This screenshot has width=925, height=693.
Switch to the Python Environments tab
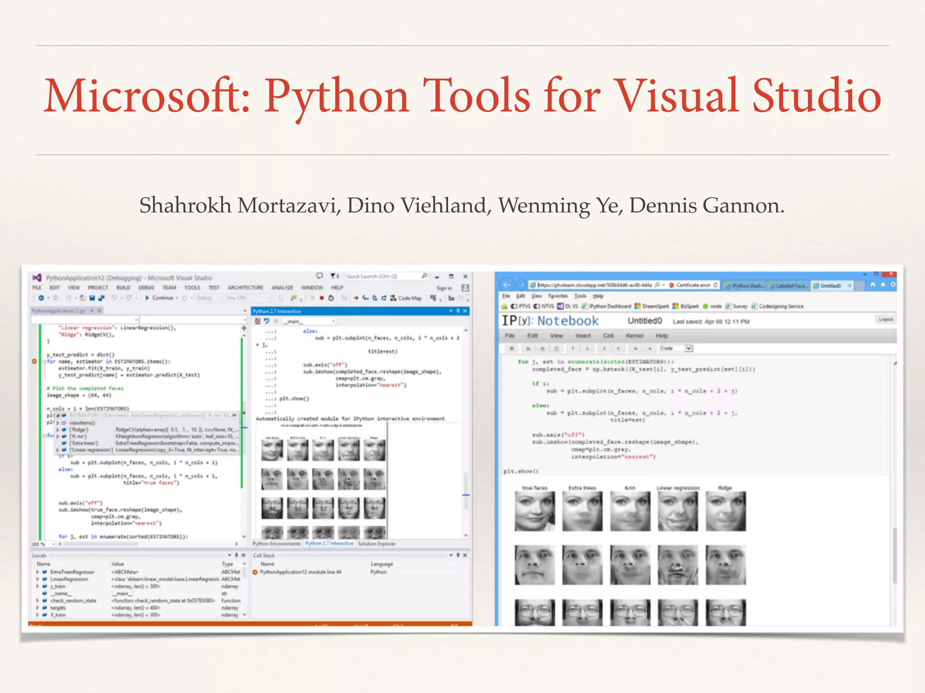click(276, 544)
